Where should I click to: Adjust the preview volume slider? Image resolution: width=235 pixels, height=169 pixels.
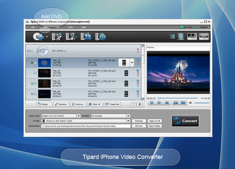pos(202,103)
